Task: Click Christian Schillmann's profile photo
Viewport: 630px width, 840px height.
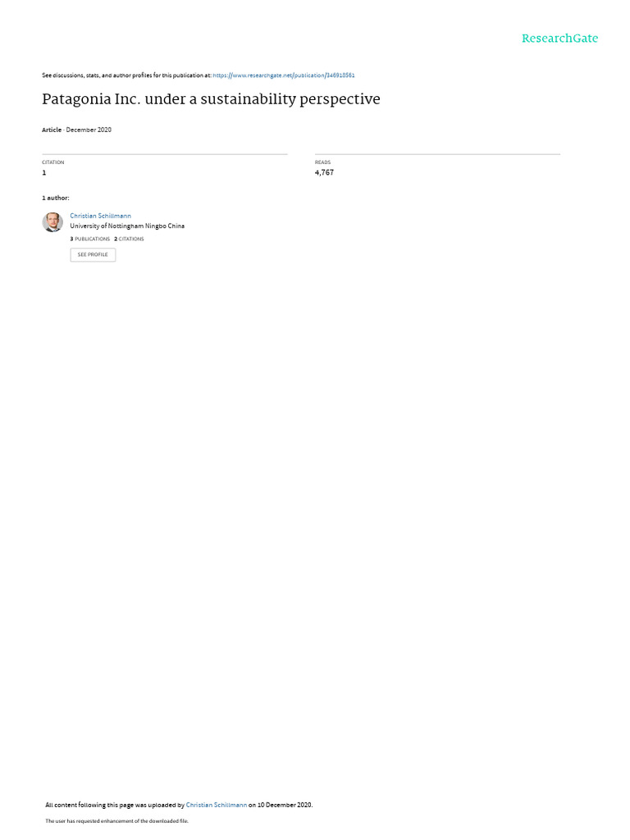Action: [52, 221]
